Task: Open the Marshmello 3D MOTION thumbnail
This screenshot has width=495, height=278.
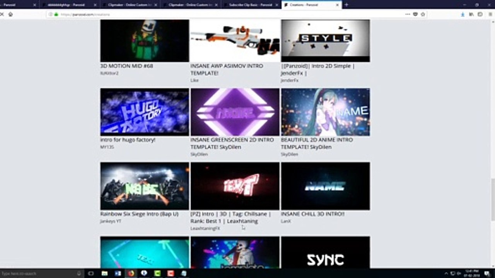Action: pos(145,41)
